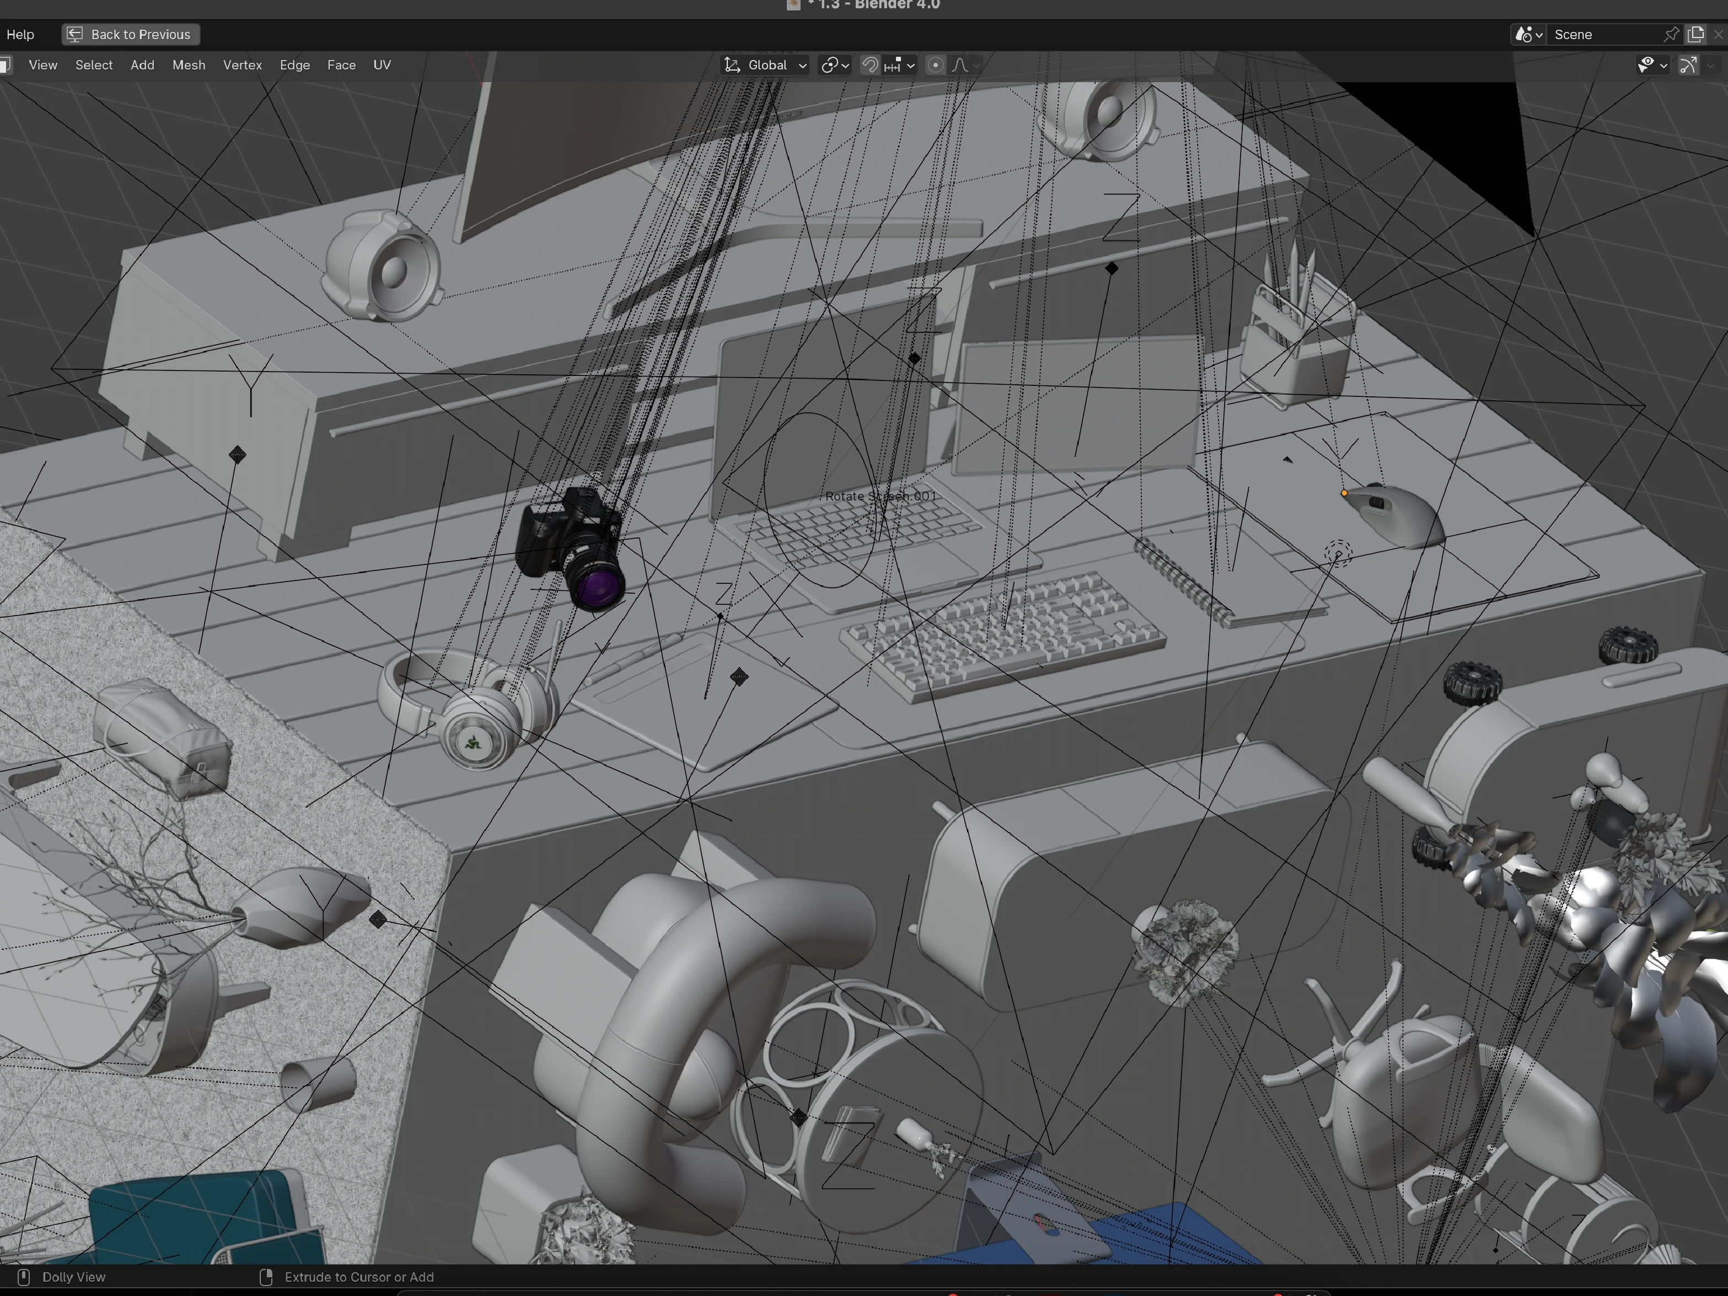
Task: Toggle the snapping magnet icon
Action: 870,65
